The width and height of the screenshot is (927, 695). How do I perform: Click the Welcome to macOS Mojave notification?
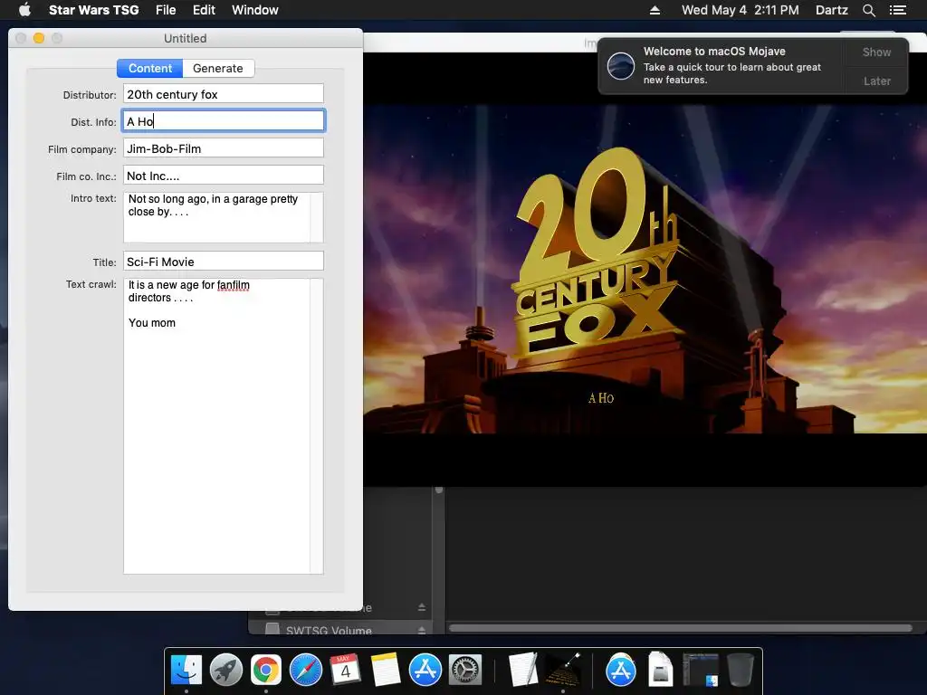(722, 65)
